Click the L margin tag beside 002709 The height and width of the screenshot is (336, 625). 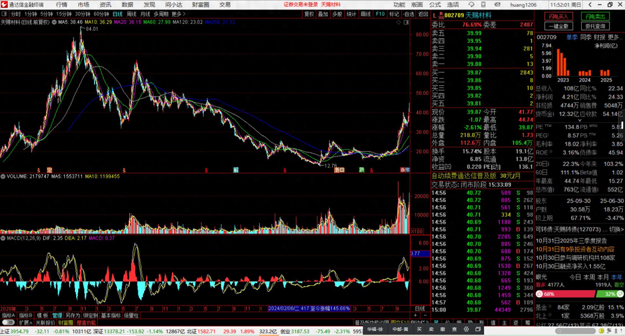(x=434, y=15)
